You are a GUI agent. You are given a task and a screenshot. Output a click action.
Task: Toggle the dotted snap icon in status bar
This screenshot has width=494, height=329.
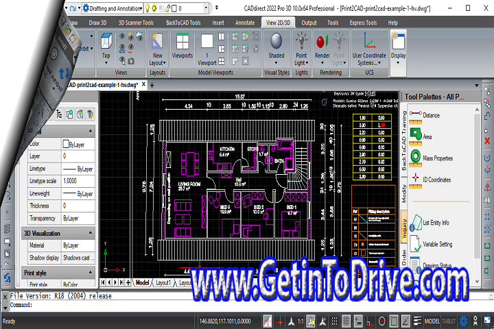[334, 321]
